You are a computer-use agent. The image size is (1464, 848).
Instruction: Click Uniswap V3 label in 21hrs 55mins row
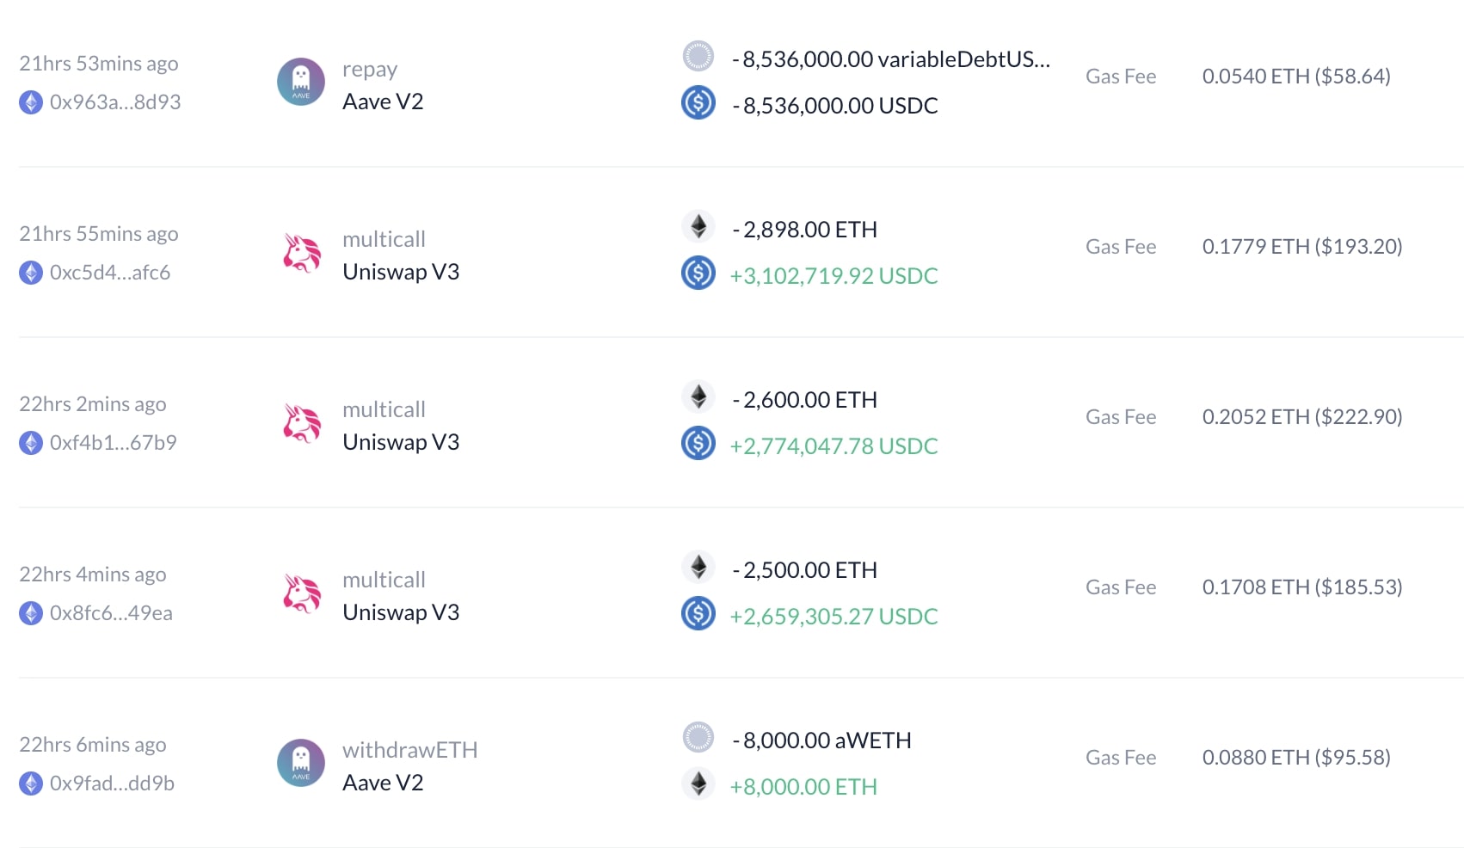[x=401, y=272]
